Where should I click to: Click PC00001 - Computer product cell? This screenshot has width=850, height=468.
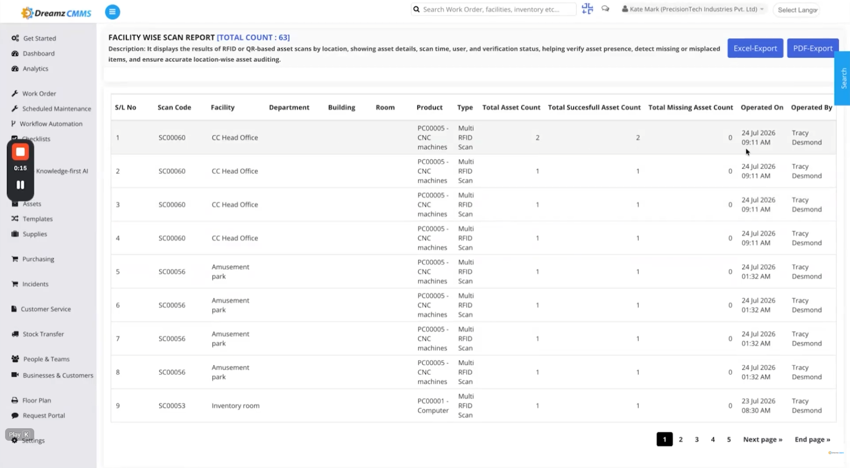tap(433, 406)
